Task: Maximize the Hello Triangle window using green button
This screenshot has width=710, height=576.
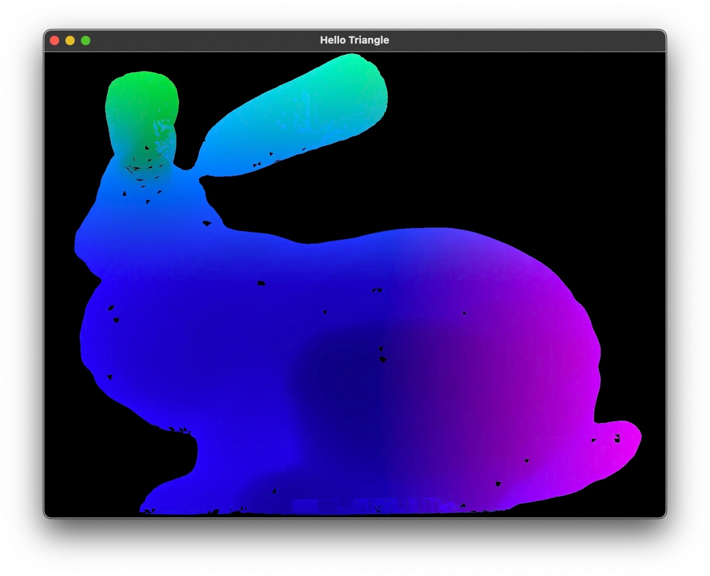Action: pos(86,41)
